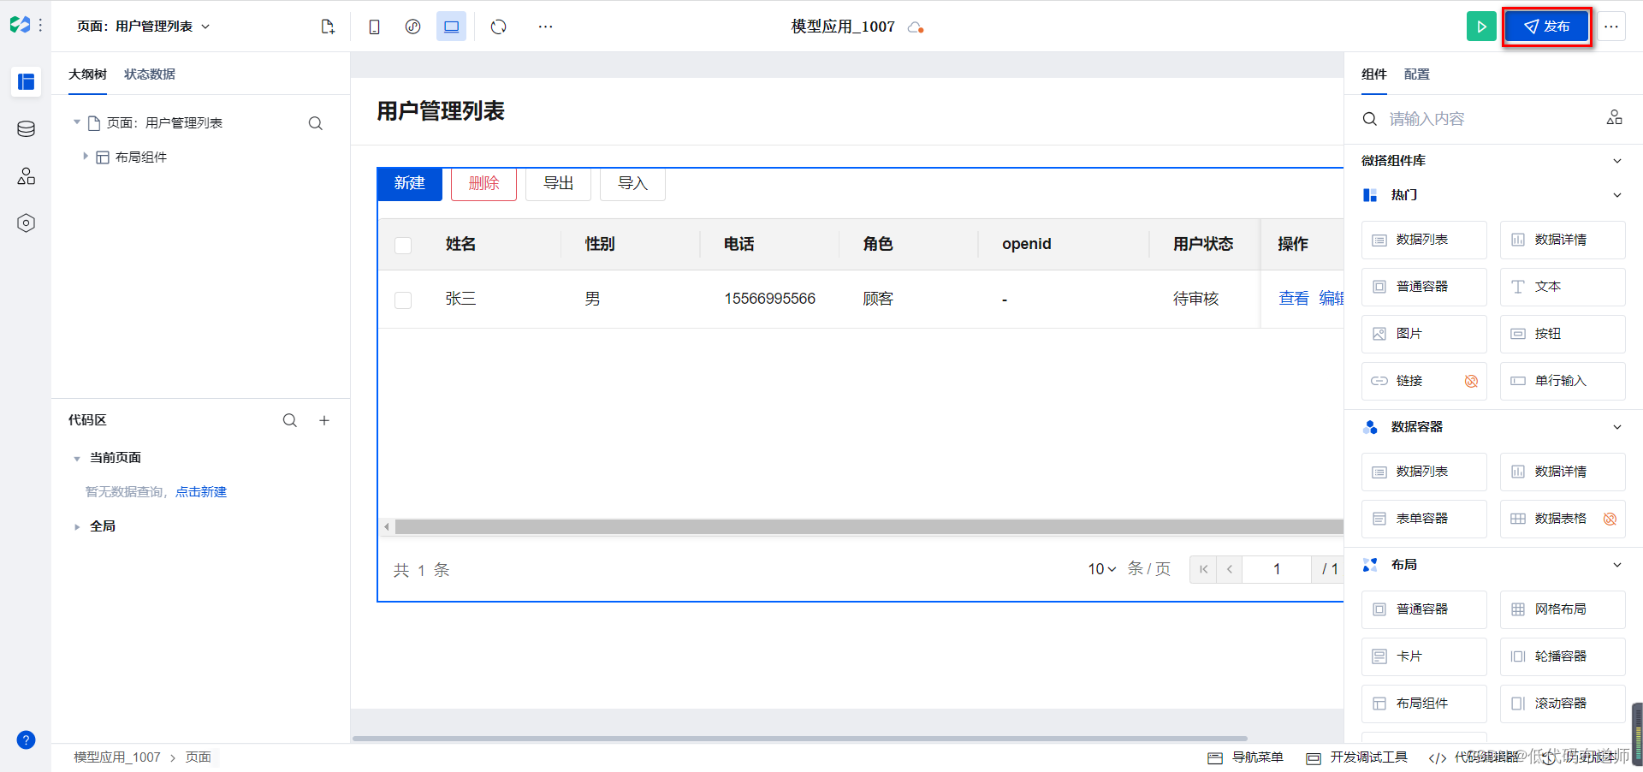Click the refresh icon in top toolbar
Viewport: 1643px width, 772px height.
click(x=499, y=27)
